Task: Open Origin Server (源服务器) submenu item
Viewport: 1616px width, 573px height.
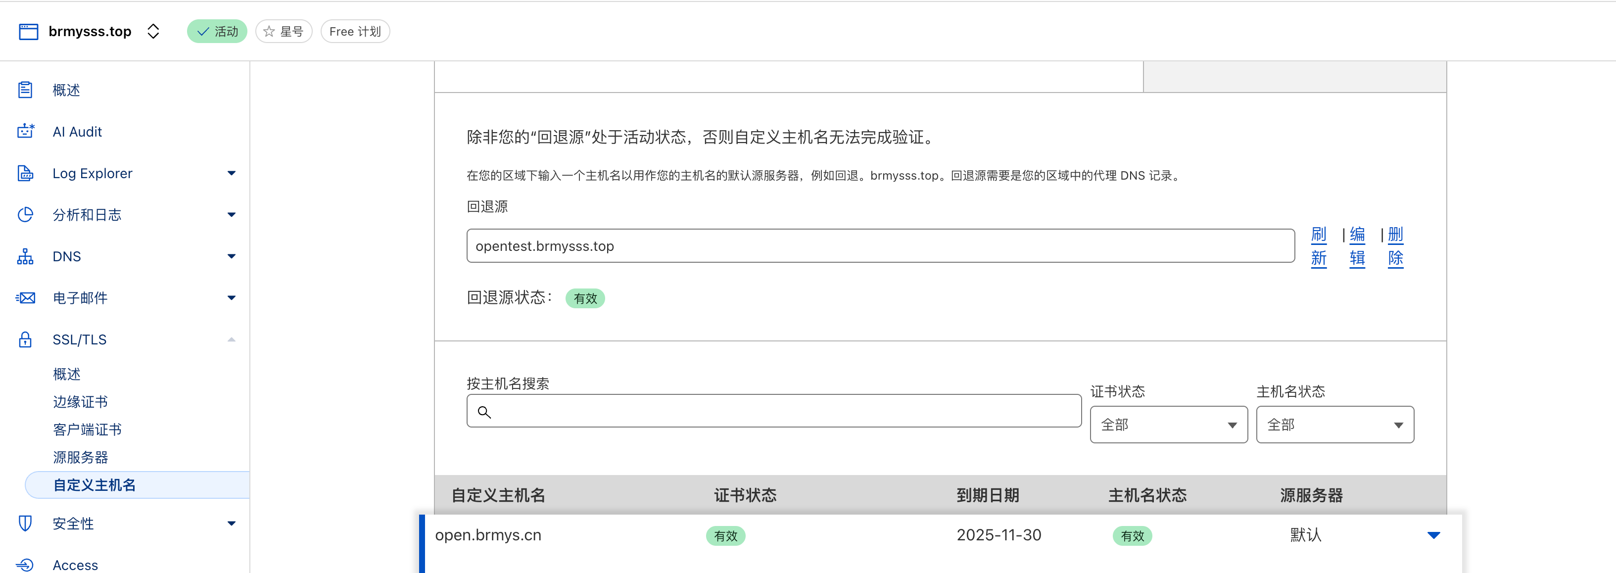Action: pyautogui.click(x=80, y=457)
